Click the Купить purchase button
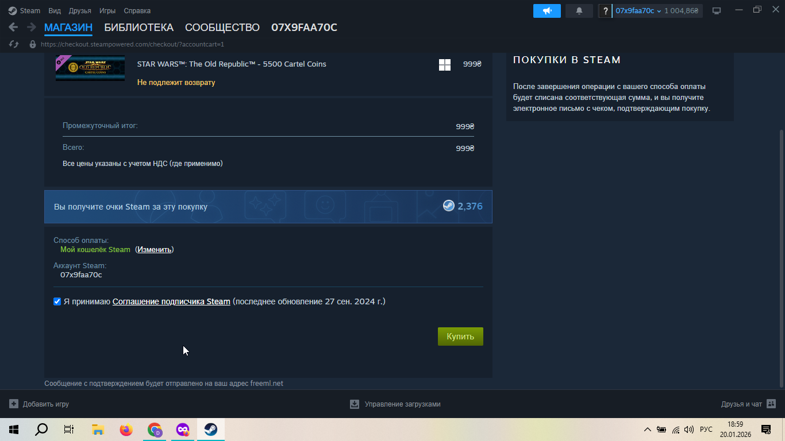 (460, 336)
